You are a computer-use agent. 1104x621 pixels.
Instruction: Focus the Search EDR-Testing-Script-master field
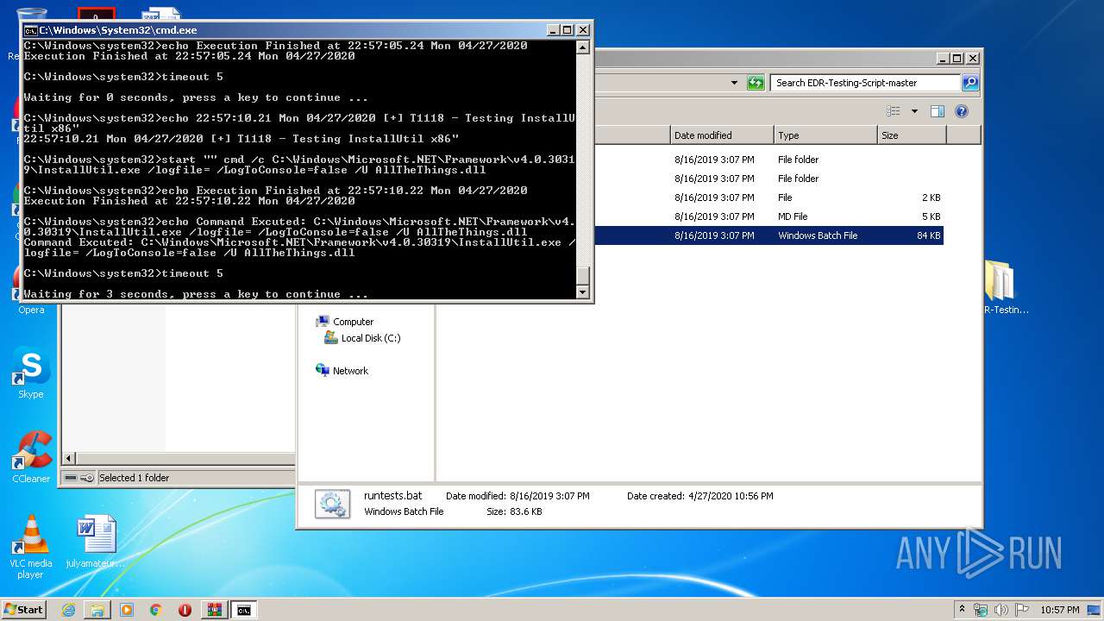(x=865, y=83)
